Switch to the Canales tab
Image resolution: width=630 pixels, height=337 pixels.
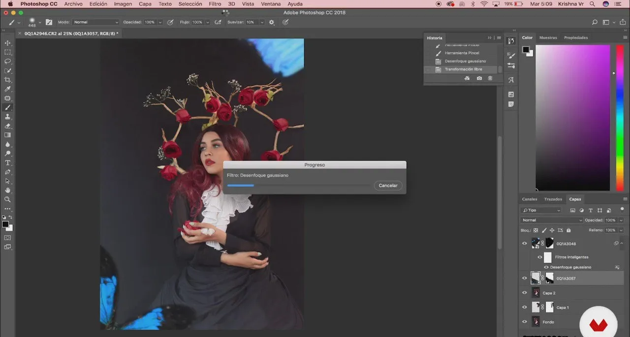pos(530,199)
